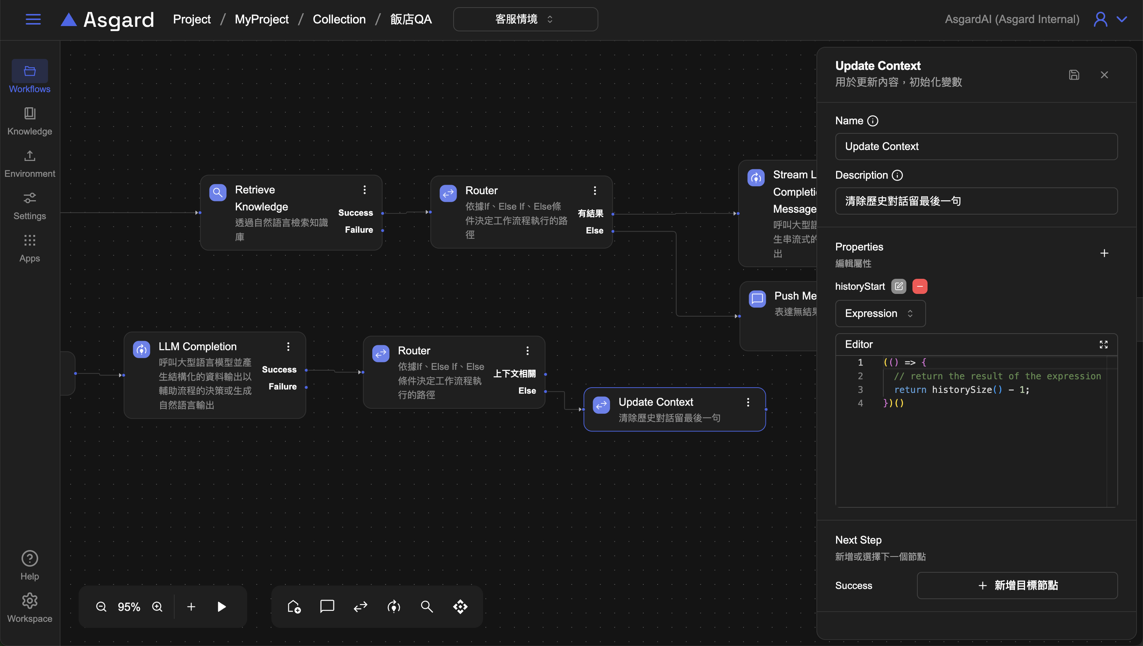
Task: Click the zoom out magnifier icon
Action: pos(101,606)
